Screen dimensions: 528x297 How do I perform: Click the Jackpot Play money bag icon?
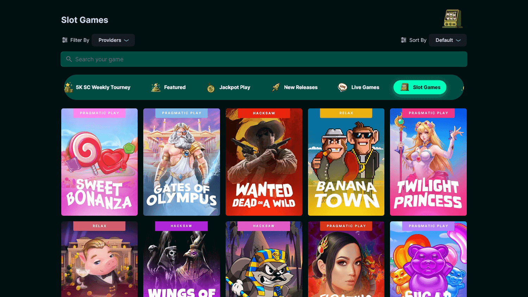(x=211, y=88)
